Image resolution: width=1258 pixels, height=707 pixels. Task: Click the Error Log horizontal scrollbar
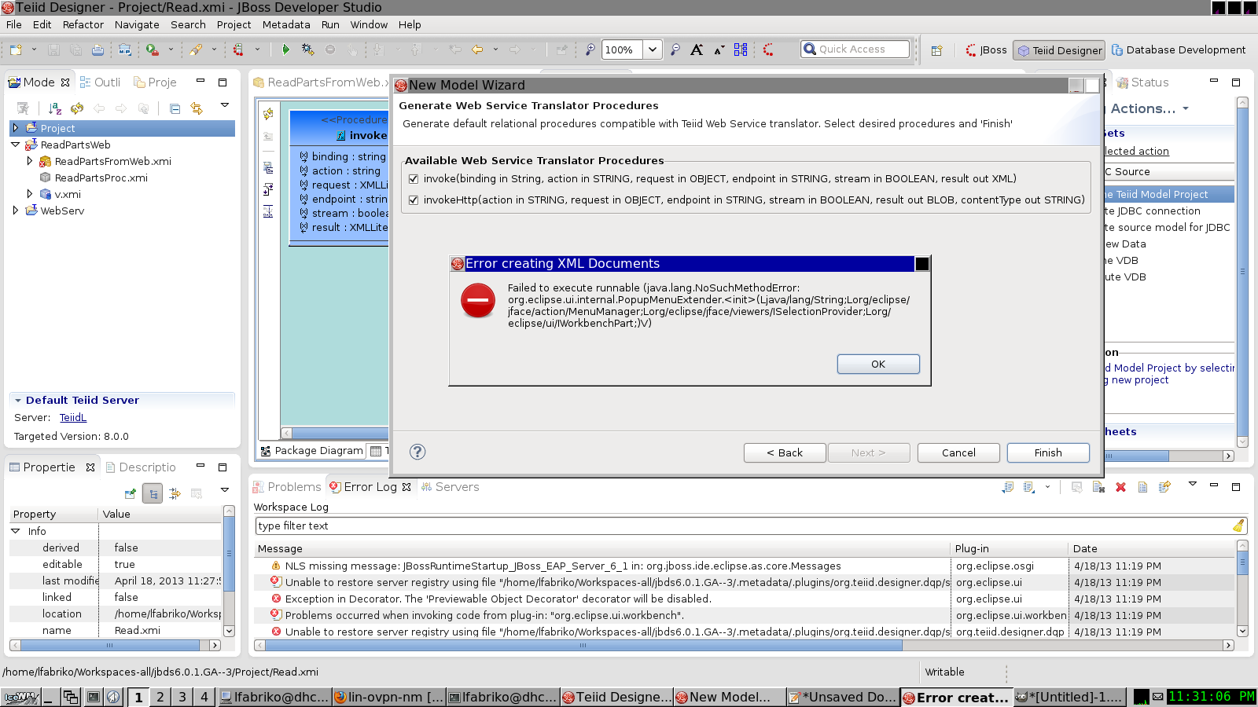583,646
